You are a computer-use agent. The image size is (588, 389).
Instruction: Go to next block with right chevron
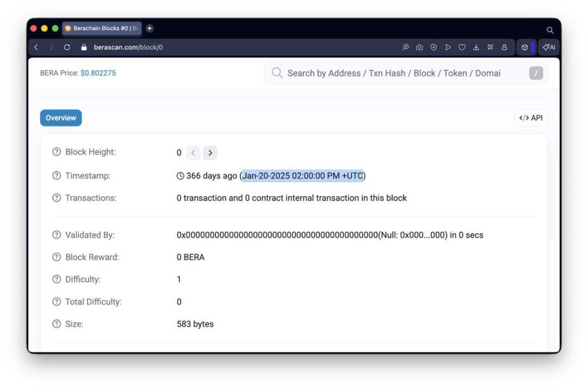210,152
